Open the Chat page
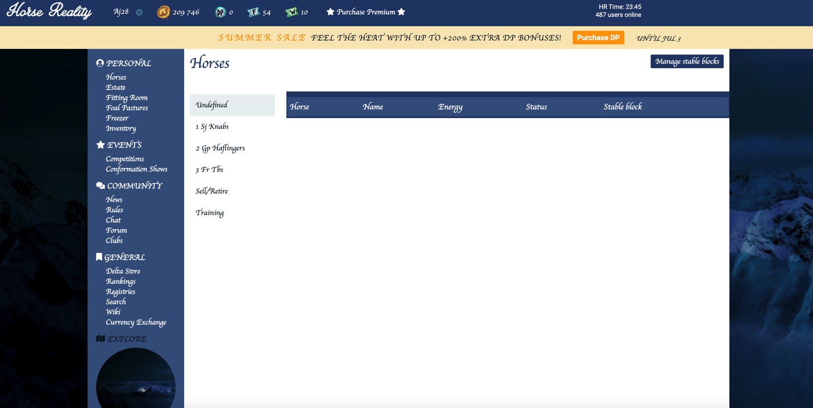Screen dimensions: 813x408 113,220
